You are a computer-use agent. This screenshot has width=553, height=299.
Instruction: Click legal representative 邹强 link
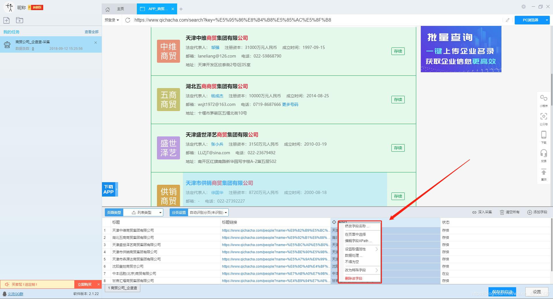pyautogui.click(x=215, y=47)
